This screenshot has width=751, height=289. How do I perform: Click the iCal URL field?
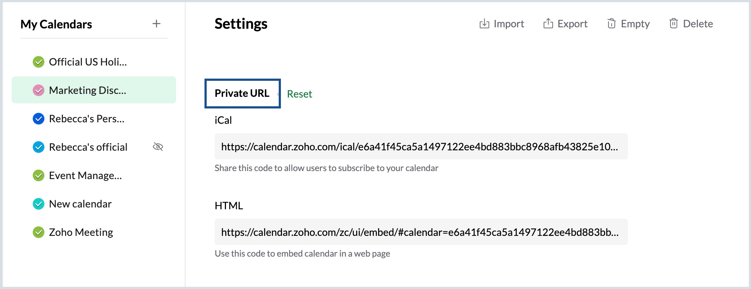point(421,147)
